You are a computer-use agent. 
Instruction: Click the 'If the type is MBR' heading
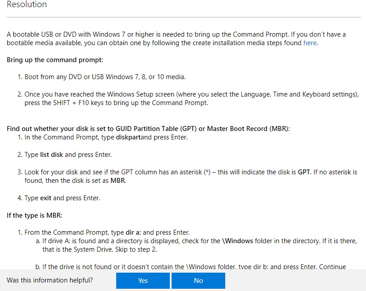coord(34,215)
